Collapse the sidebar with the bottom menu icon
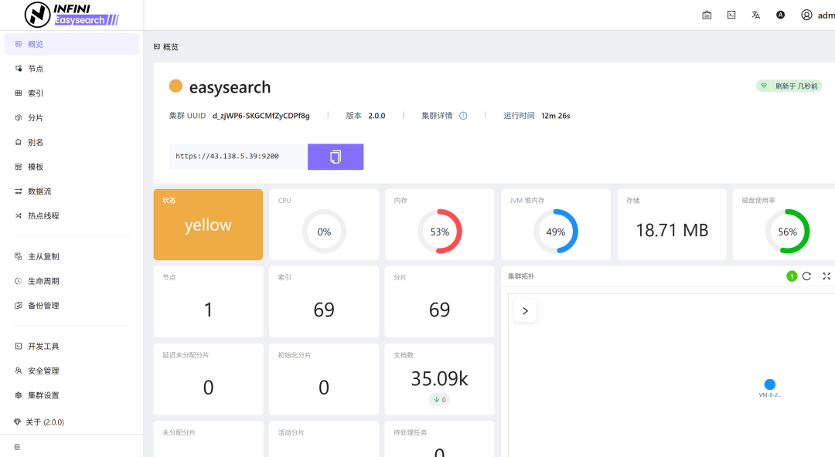835x457 pixels. [17, 447]
